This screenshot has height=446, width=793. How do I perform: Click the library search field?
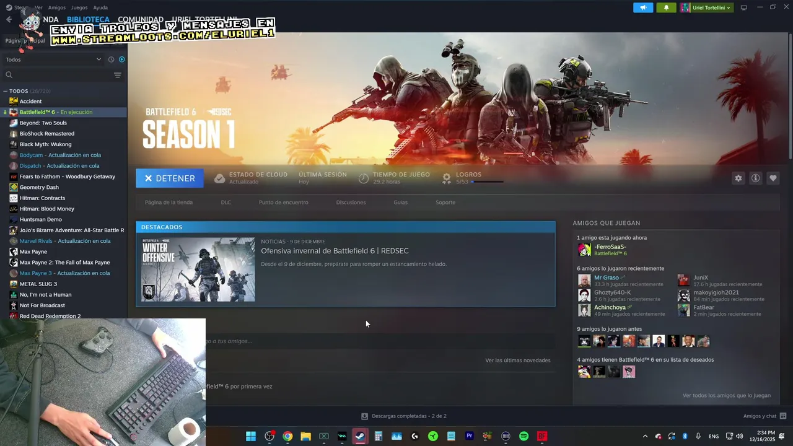tap(57, 75)
